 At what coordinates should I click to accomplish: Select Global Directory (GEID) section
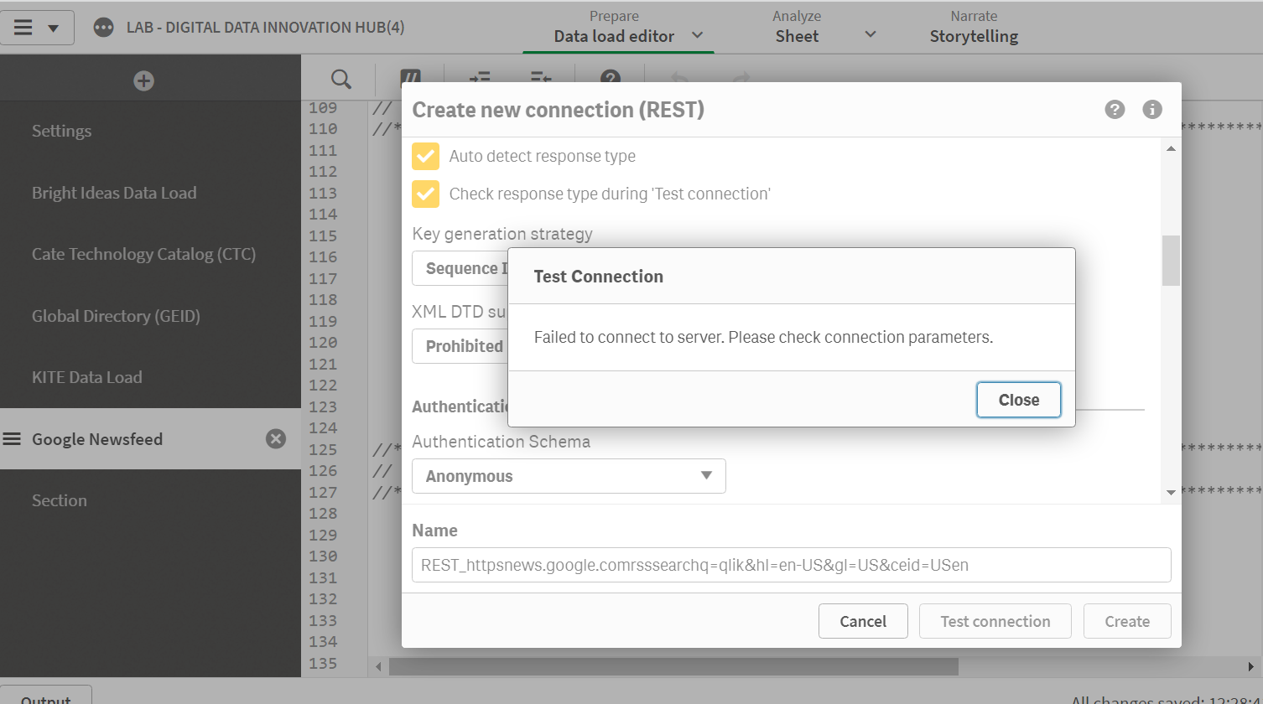[x=150, y=316]
